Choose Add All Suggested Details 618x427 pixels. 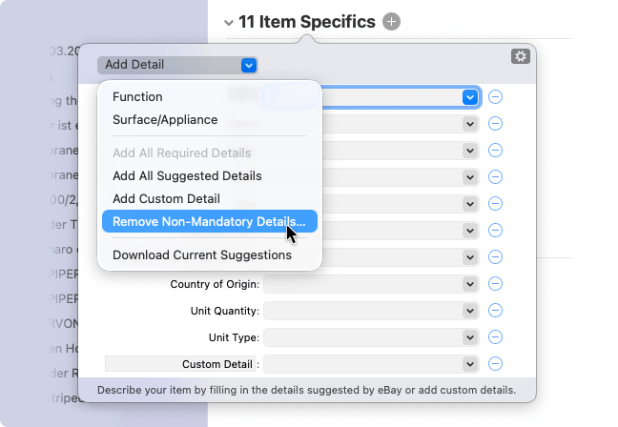click(187, 175)
